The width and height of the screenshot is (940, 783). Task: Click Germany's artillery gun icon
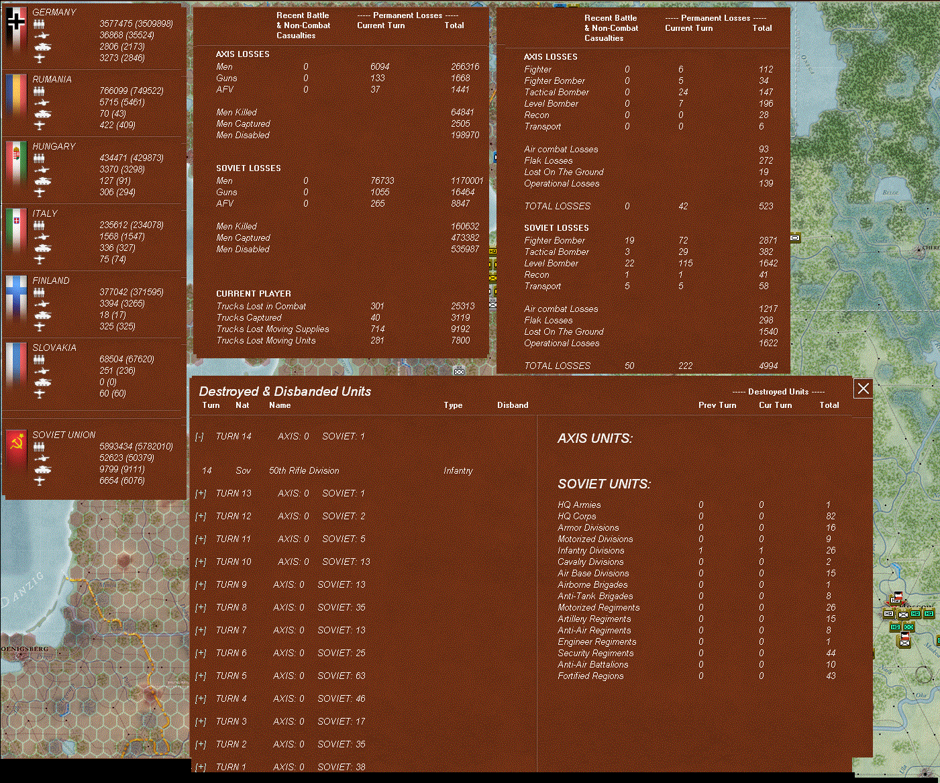tap(41, 36)
